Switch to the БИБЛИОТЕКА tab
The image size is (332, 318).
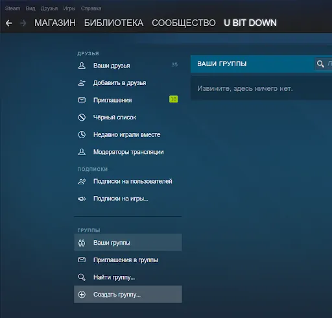(113, 23)
